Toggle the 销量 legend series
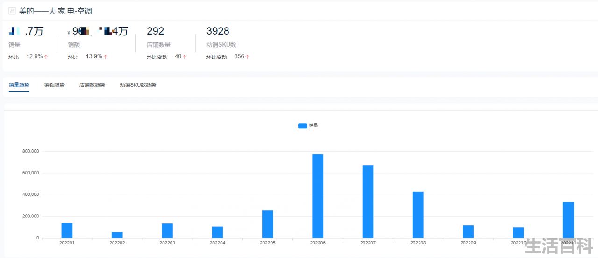This screenshot has height=258, width=598. [x=308, y=126]
